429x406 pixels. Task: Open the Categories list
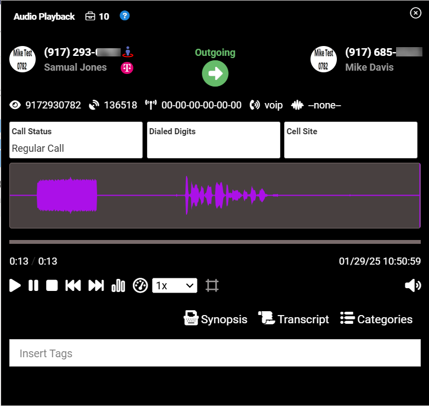point(376,319)
